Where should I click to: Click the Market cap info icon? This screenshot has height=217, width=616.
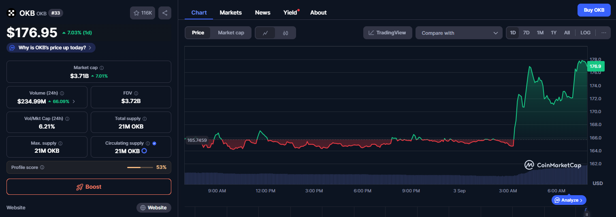pyautogui.click(x=102, y=68)
